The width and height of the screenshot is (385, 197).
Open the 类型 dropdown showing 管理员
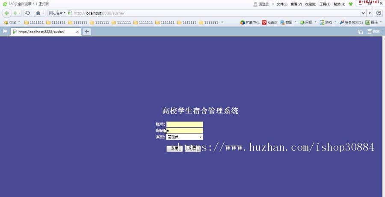[185, 137]
